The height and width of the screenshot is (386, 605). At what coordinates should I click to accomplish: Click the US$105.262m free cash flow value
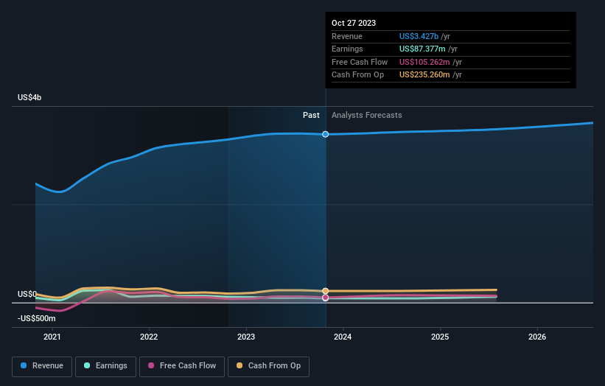coord(424,62)
